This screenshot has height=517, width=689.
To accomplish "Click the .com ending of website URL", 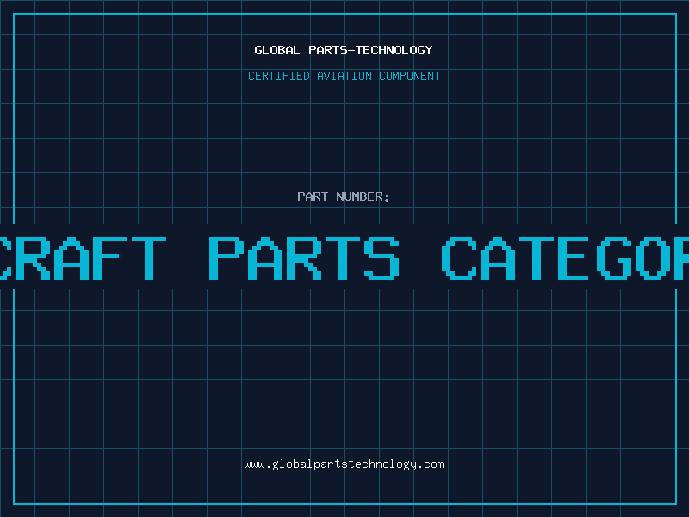I will point(430,464).
